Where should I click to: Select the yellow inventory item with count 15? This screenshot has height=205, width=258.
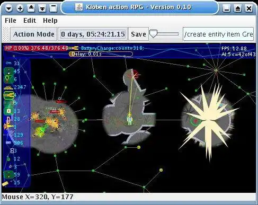pos(5,184)
